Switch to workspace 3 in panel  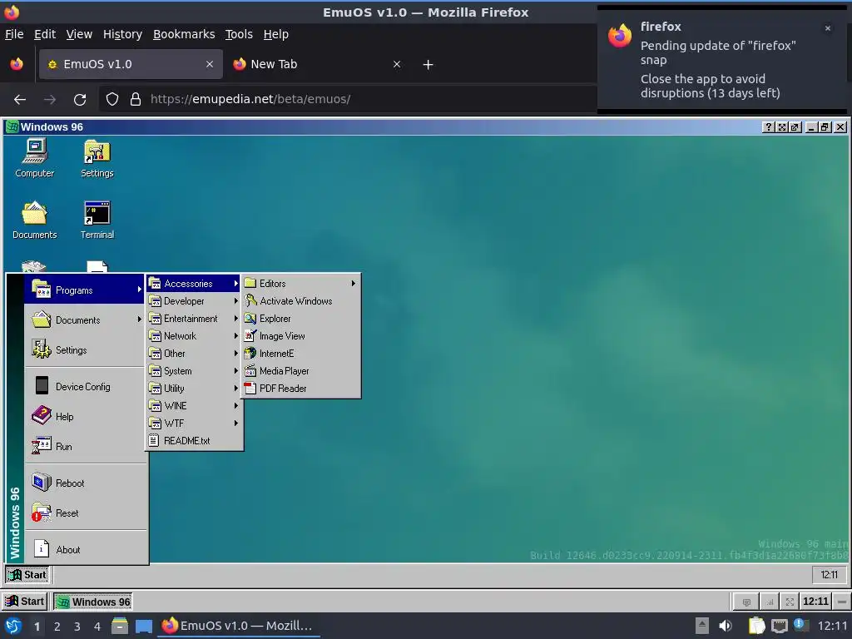[x=77, y=627]
